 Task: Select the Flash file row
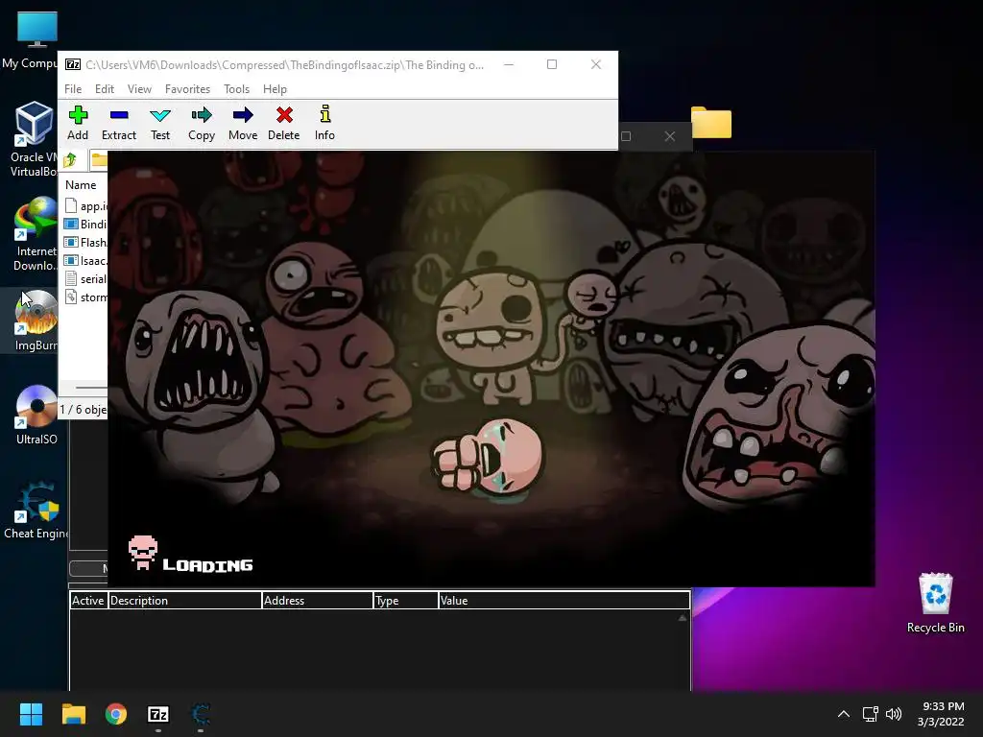click(x=85, y=242)
